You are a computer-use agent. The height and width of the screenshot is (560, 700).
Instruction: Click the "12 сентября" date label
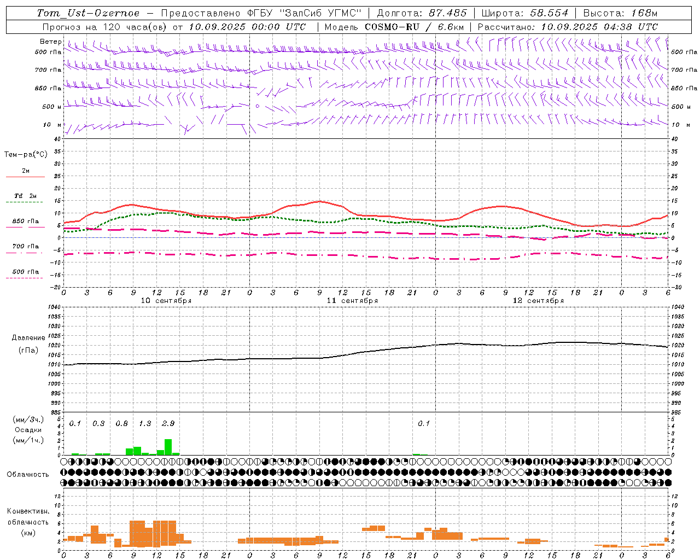538,301
